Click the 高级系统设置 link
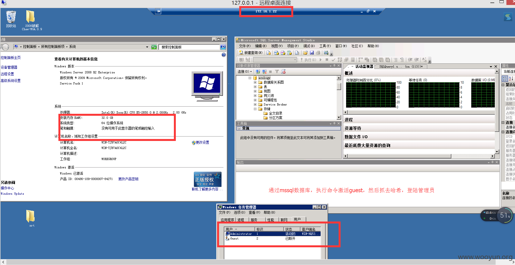515x265 pixels. click(11, 81)
